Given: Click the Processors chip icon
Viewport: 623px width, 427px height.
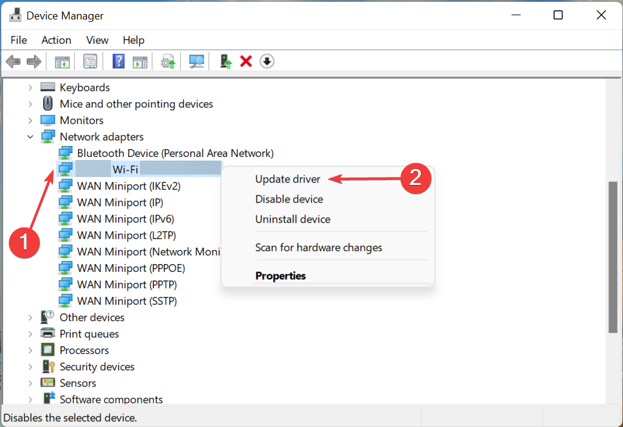Looking at the screenshot, I should [48, 350].
